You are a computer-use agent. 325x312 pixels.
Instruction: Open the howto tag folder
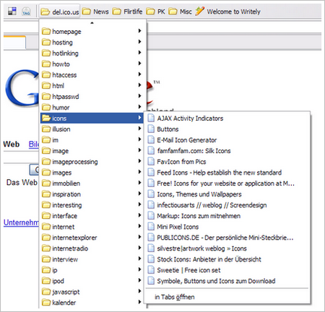click(92, 64)
